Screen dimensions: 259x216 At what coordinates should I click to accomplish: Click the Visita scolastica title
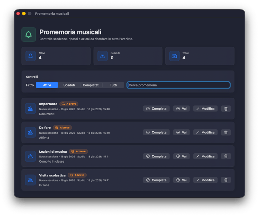(x=52, y=175)
